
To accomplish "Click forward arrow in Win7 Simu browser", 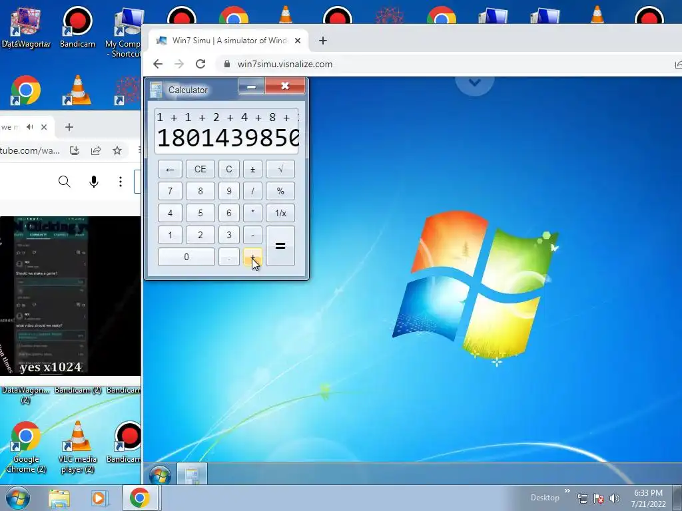I will (x=179, y=64).
